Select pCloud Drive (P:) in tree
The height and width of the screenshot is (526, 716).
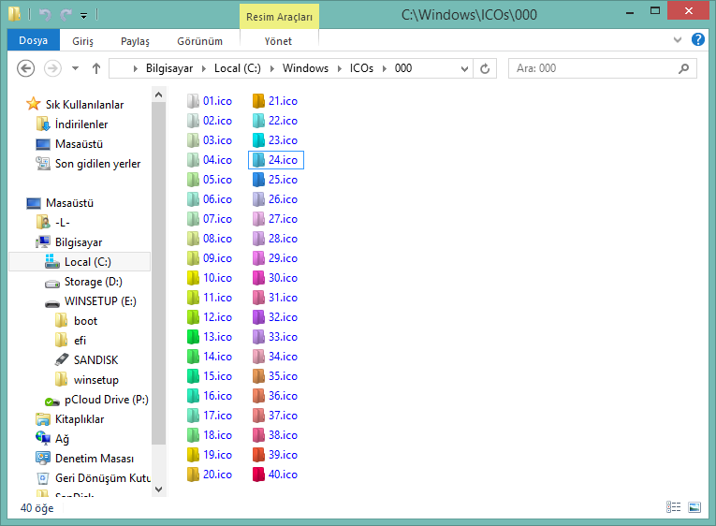tap(107, 400)
